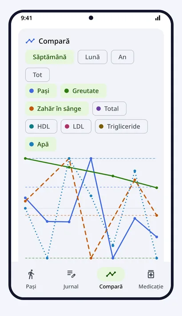Toggle the Pași metric chip

41,91
